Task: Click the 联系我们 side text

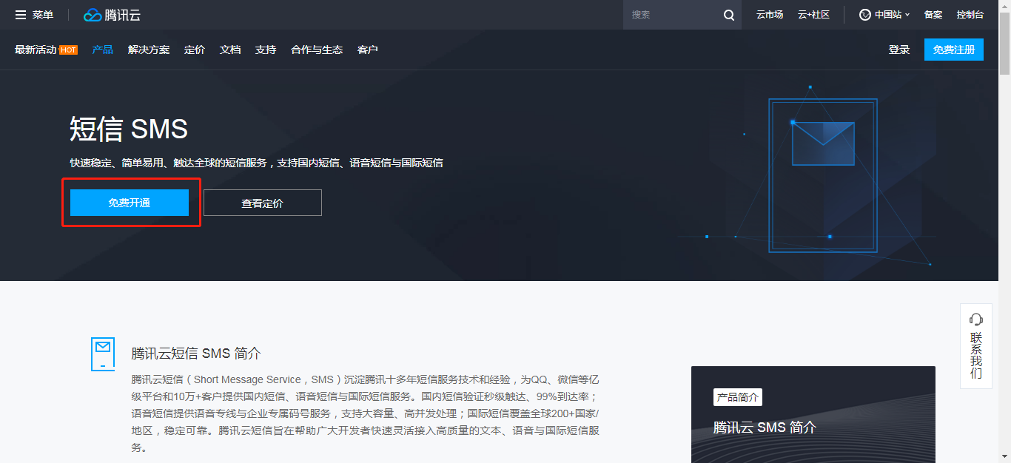Action: coord(976,356)
